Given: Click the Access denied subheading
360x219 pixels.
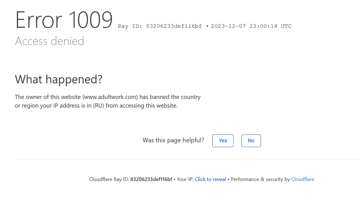Looking at the screenshot, I should pos(49,41).
